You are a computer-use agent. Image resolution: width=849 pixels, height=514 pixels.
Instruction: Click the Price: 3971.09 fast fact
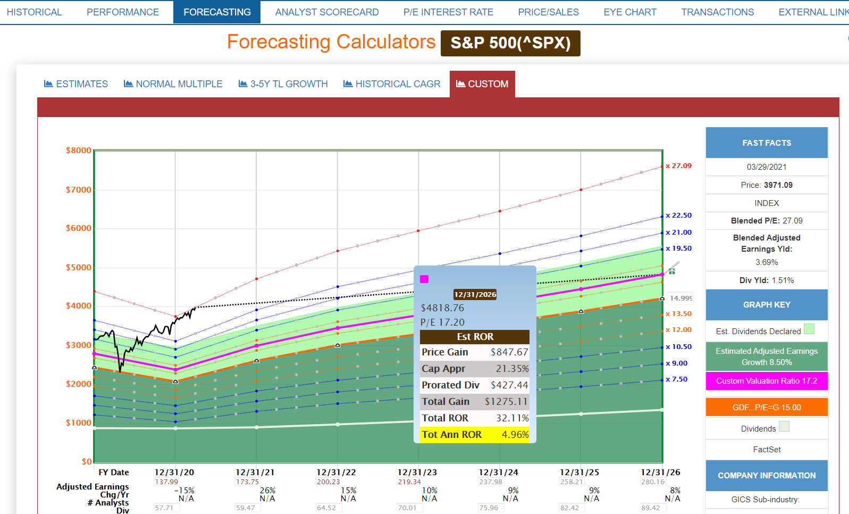coord(767,185)
